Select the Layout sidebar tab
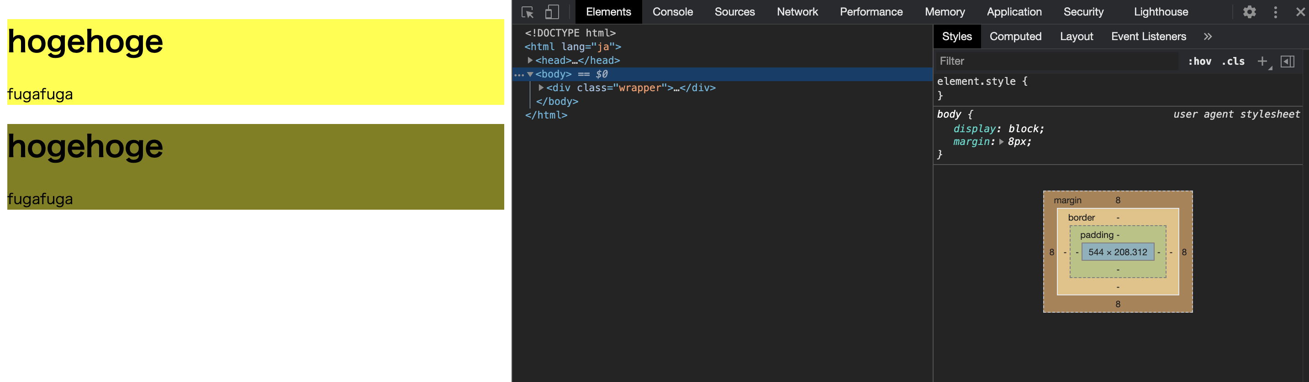 tap(1076, 36)
